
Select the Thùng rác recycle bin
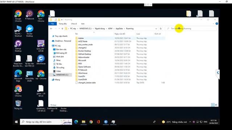pos(18,105)
